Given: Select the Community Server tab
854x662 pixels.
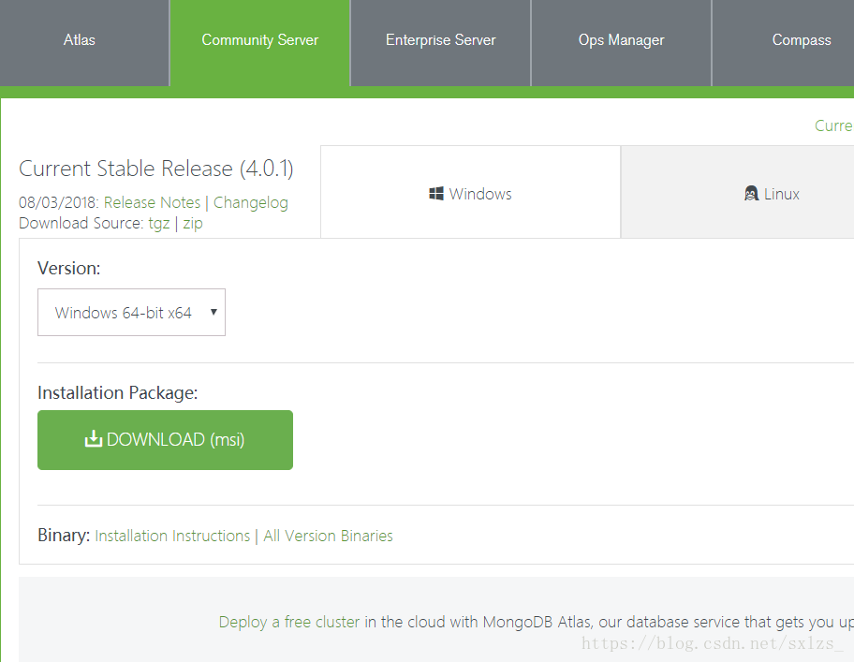Looking at the screenshot, I should coord(259,42).
